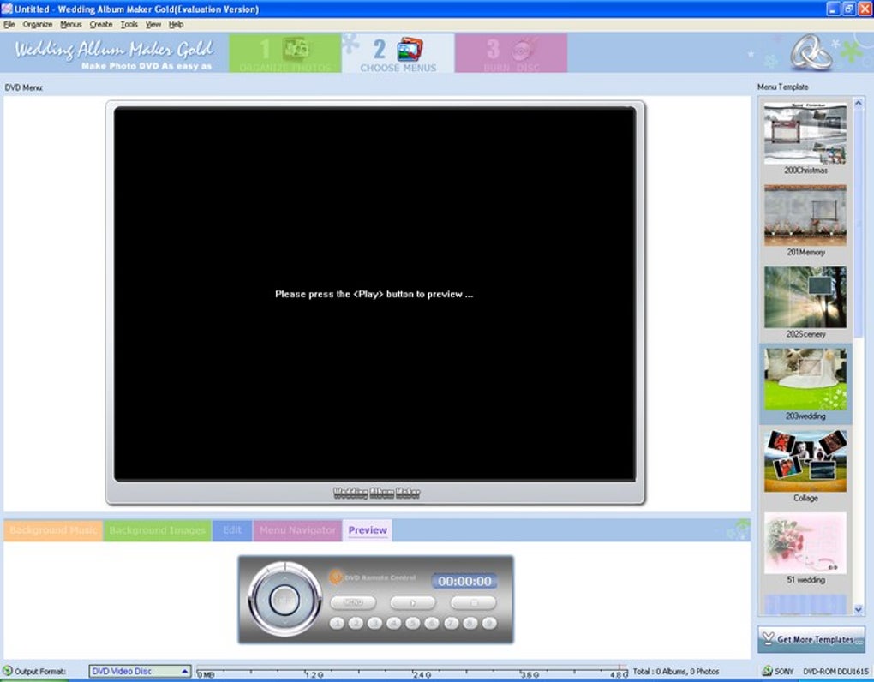The height and width of the screenshot is (682, 874).
Task: Select the Preview tab
Action: tap(368, 530)
